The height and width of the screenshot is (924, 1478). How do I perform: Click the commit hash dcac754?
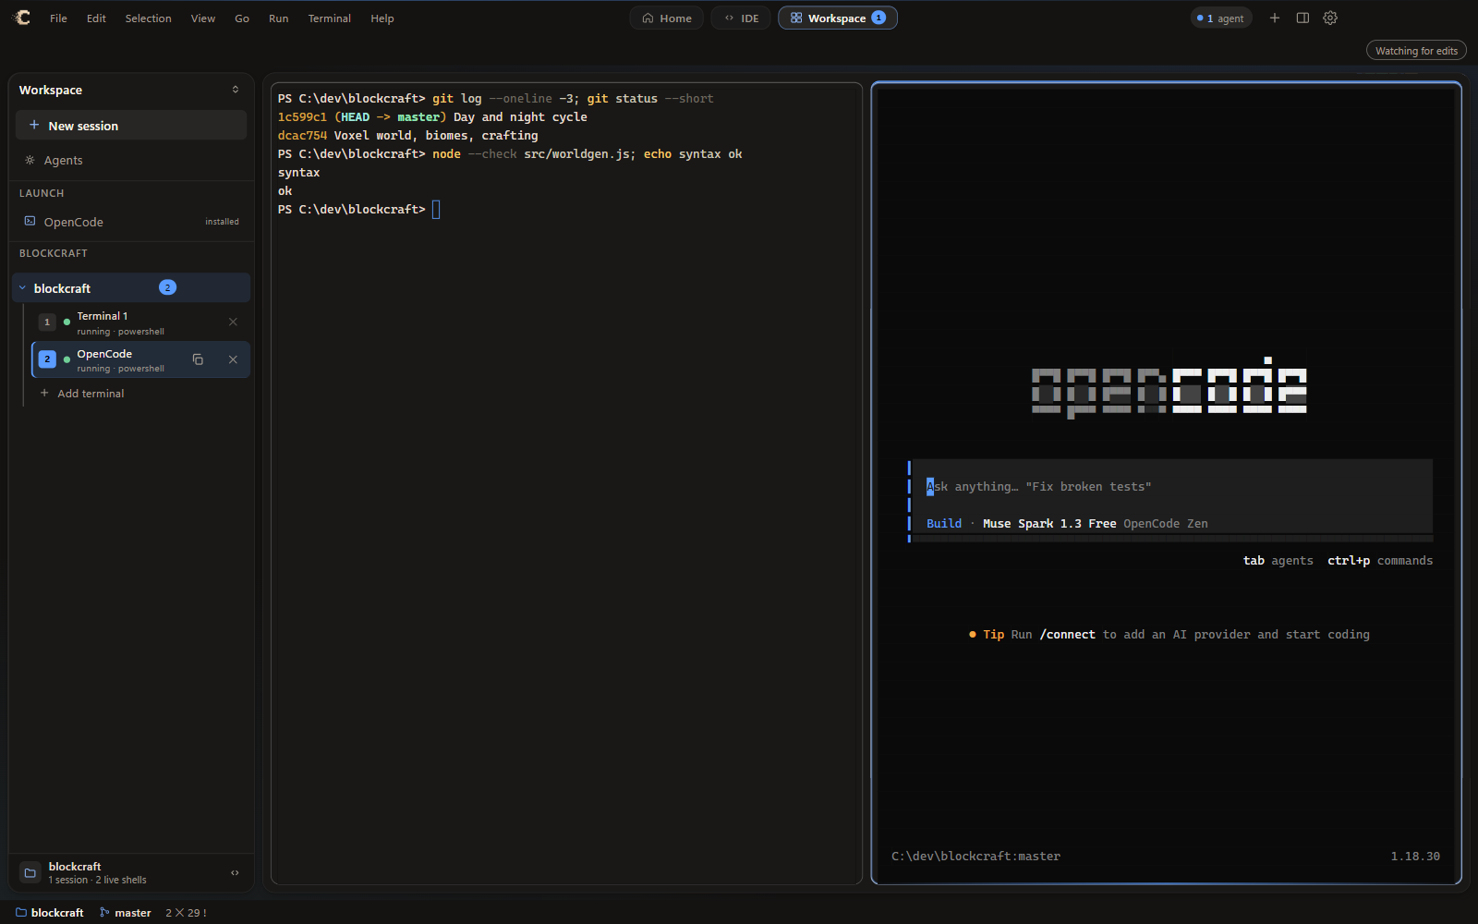tap(302, 136)
